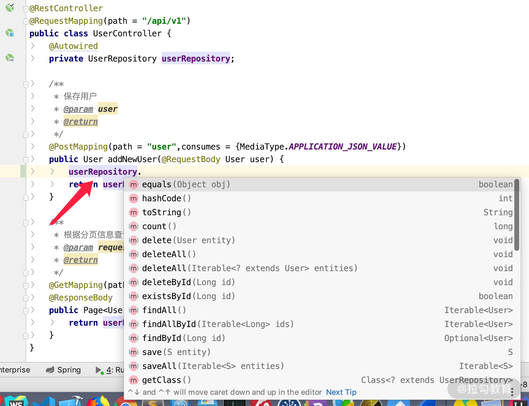Open the Spring tool window tab
The height and width of the screenshot is (406, 529).
(x=63, y=370)
